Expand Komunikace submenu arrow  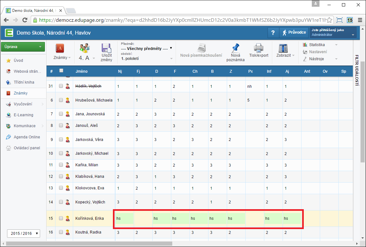[42, 126]
